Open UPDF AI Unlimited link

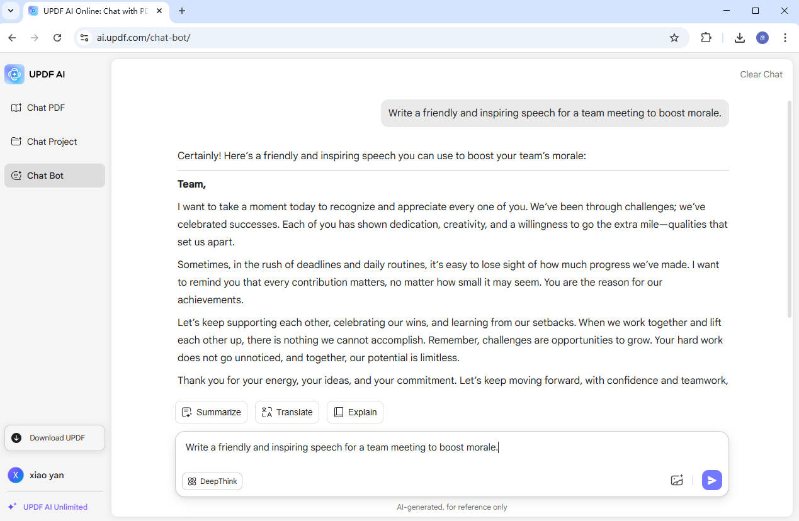(55, 507)
